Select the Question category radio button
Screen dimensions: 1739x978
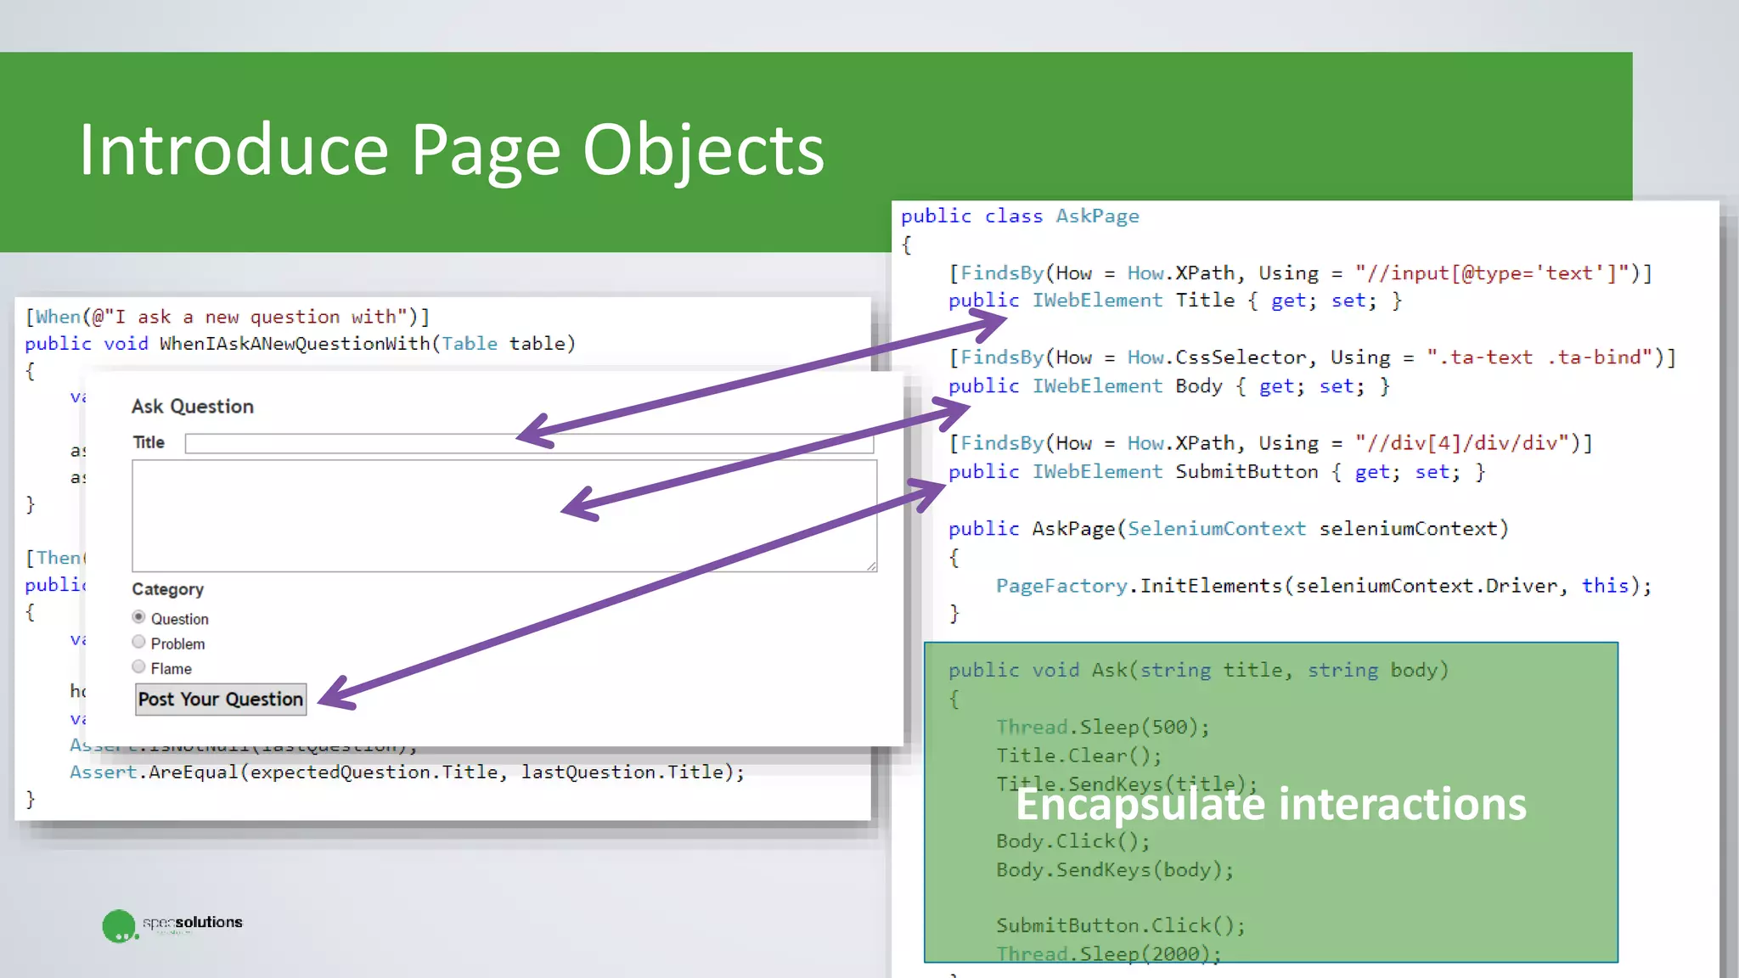[138, 617]
